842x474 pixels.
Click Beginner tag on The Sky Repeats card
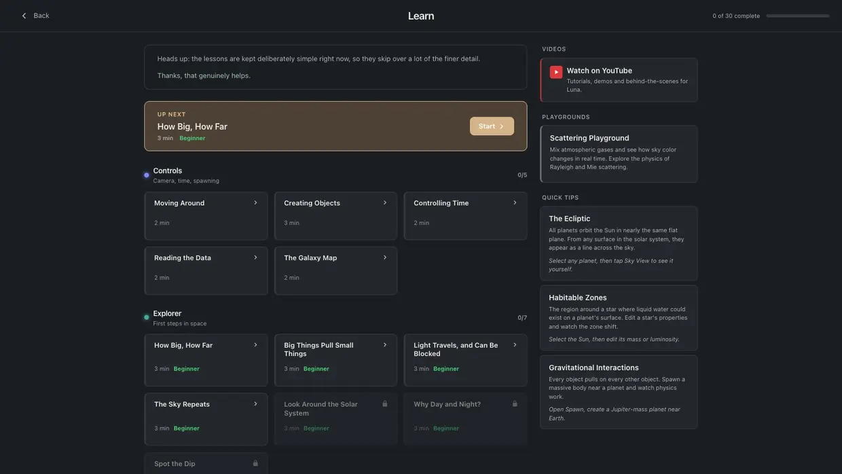tap(187, 429)
